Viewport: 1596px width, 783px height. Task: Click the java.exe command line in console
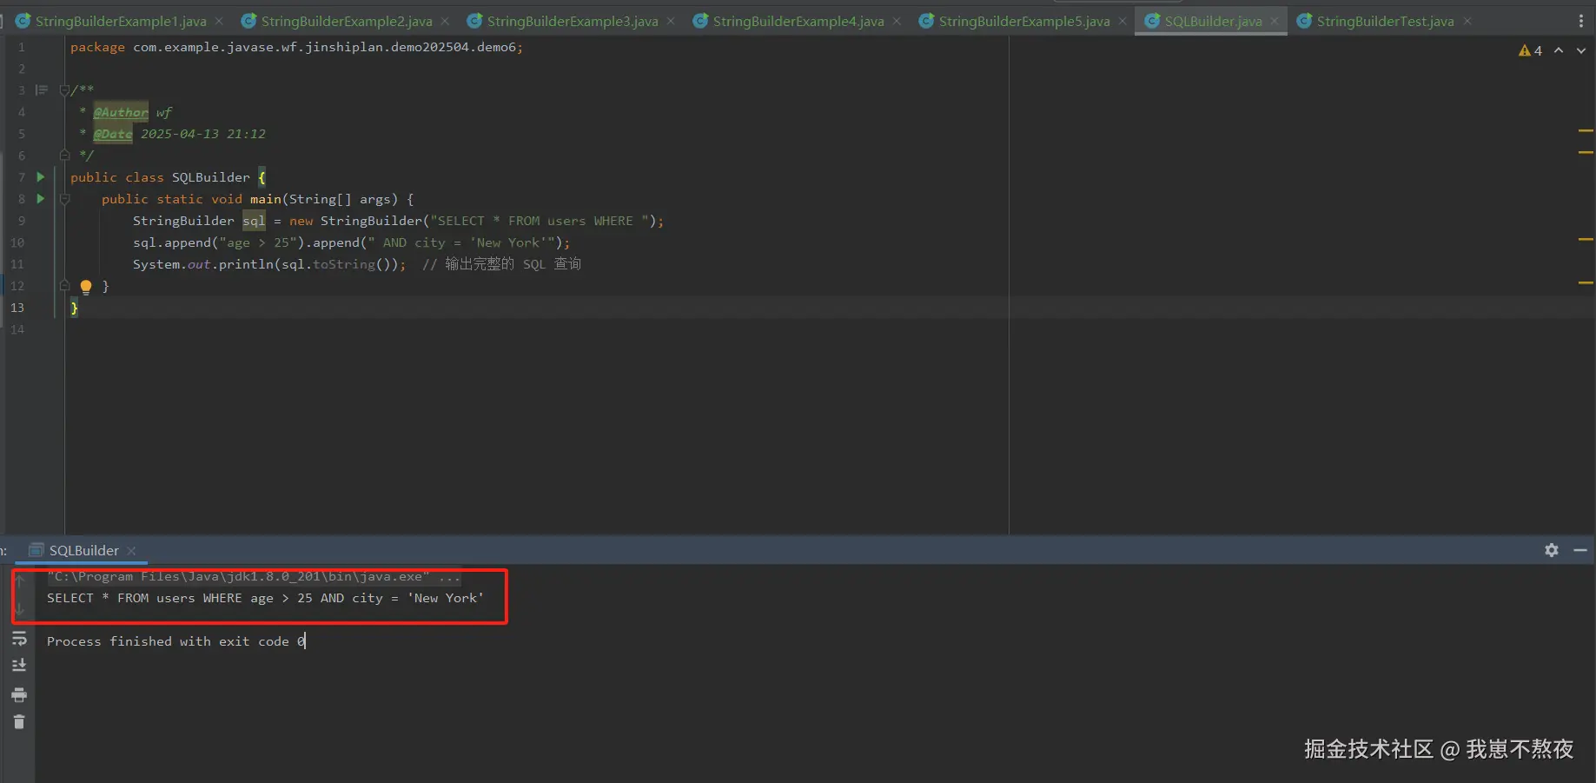point(254,576)
